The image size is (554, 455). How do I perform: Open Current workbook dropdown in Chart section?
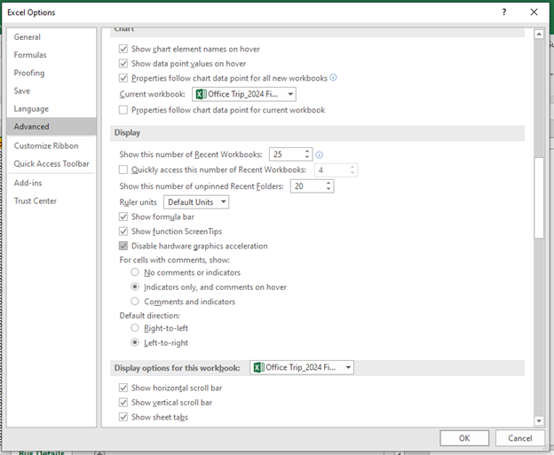(x=244, y=94)
